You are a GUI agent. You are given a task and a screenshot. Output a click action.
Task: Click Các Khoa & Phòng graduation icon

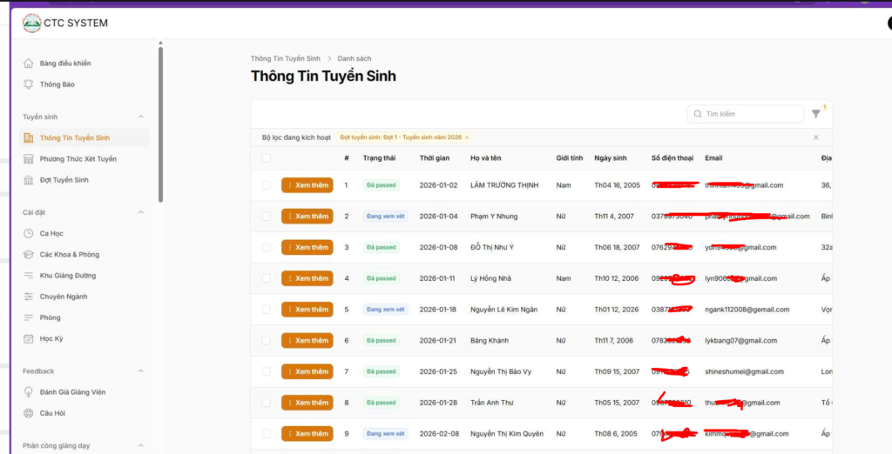(29, 255)
